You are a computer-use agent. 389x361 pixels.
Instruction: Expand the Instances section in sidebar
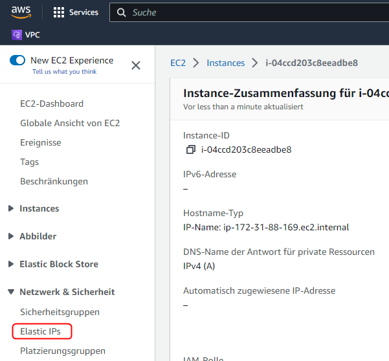click(11, 208)
